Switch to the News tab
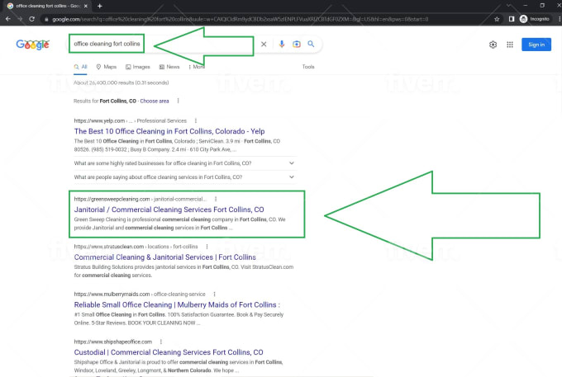 169,67
